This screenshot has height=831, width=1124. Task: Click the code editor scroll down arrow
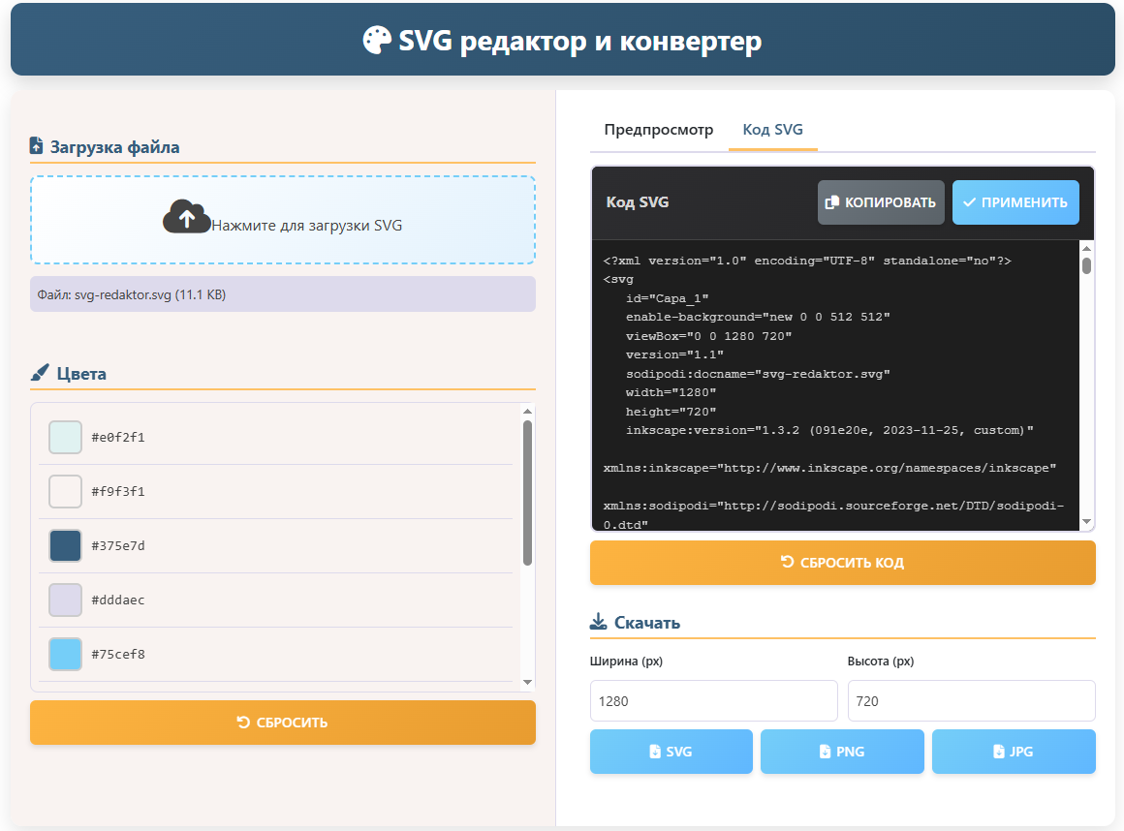click(1087, 521)
